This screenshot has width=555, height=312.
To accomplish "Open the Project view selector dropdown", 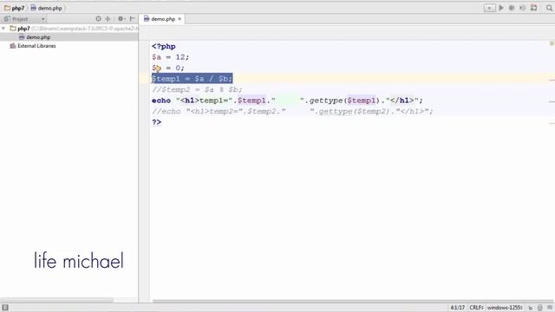I will [x=24, y=19].
